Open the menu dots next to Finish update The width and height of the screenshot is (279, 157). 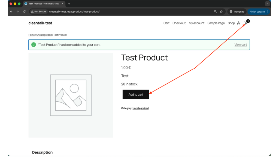coord(267,11)
